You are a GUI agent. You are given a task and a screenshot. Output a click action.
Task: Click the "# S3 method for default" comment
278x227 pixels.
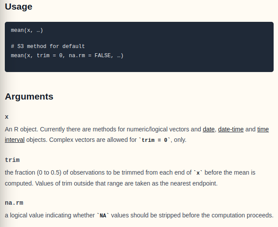48,46
